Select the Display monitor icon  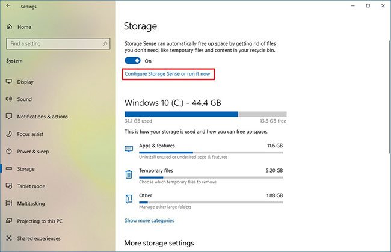[9, 82]
